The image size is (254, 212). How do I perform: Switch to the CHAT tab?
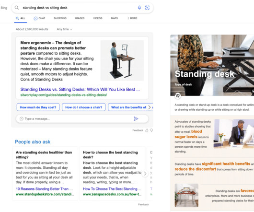click(x=39, y=18)
